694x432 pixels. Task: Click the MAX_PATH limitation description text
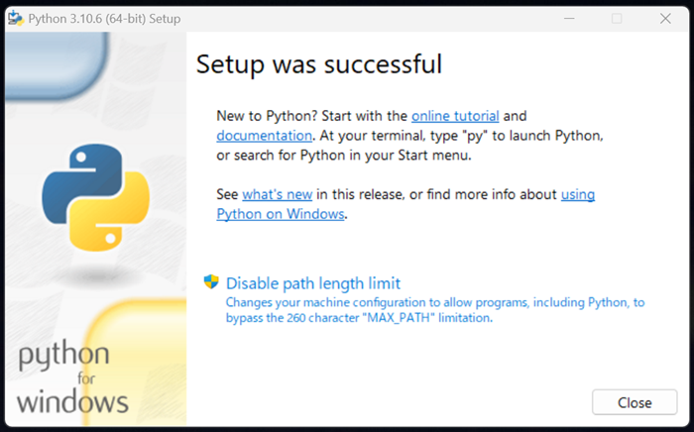[x=435, y=310]
